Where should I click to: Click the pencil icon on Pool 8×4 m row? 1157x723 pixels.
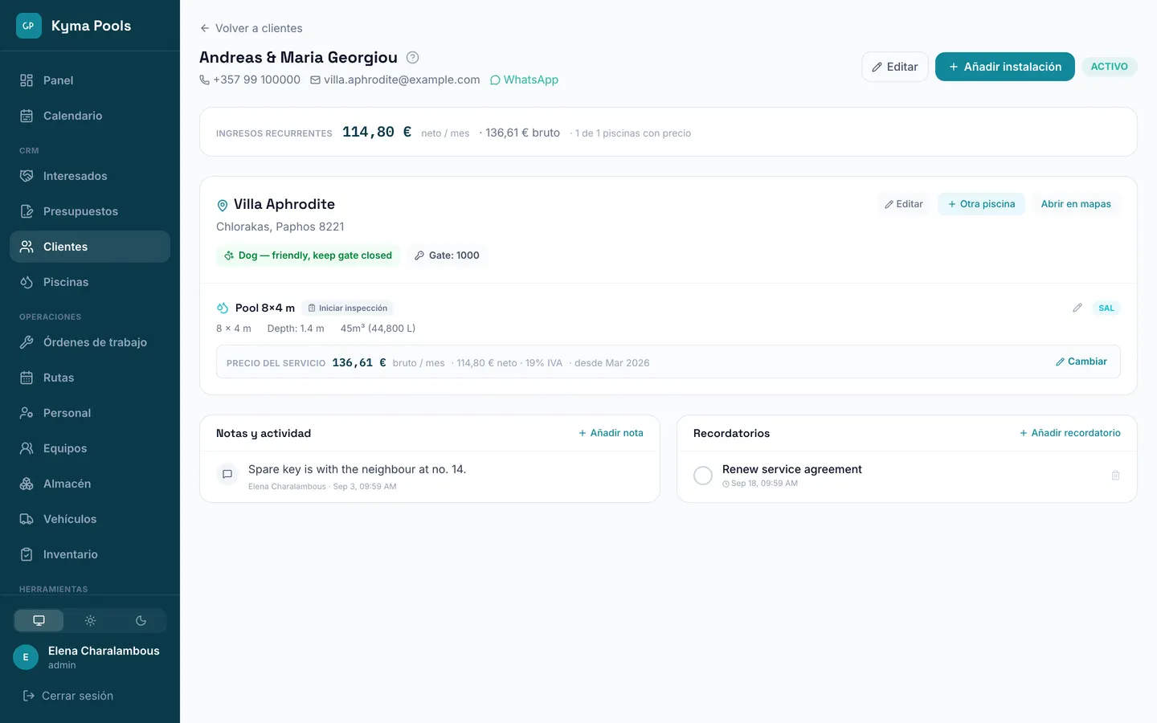point(1077,308)
